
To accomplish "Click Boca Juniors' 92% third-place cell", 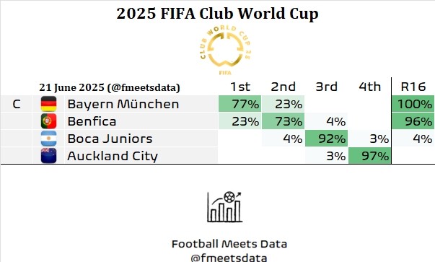I will (327, 139).
